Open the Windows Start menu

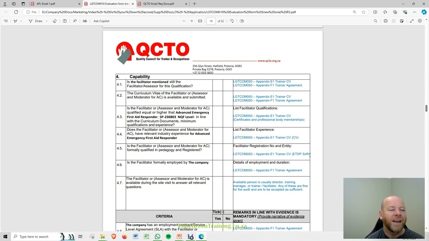coord(5,237)
